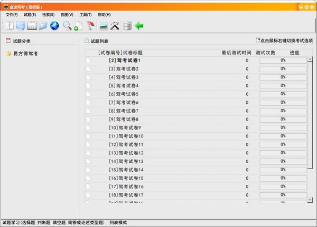Viewport: 317px width, 227px height.
Task: Click the calendar grid toolbar icon
Action: coord(32,26)
